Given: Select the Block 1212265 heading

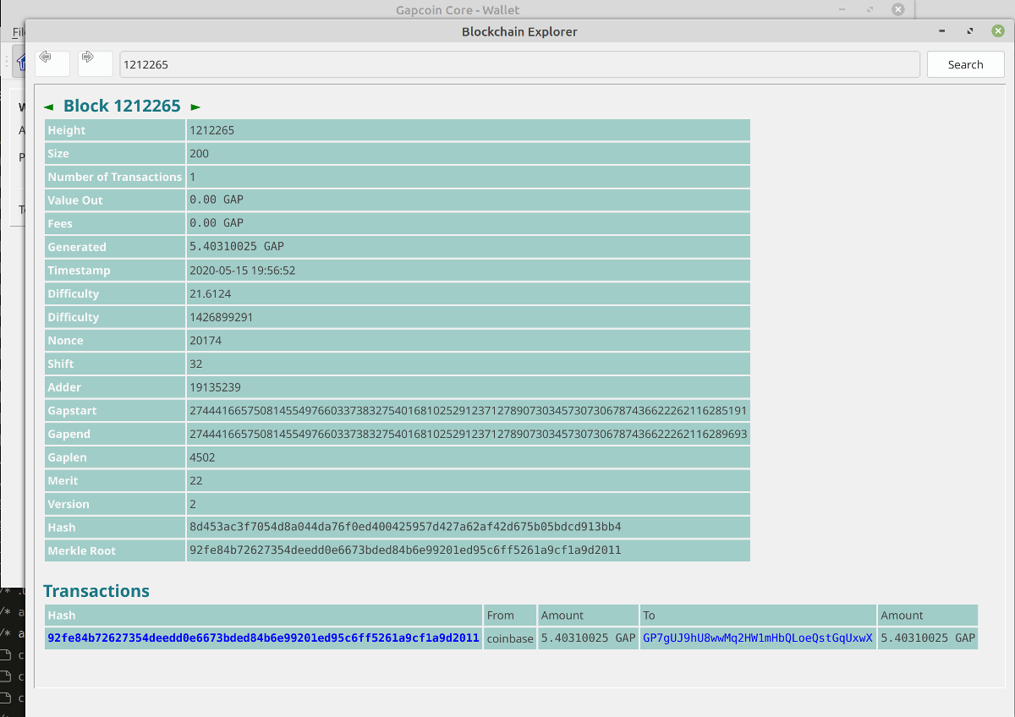Looking at the screenshot, I should click(x=122, y=106).
